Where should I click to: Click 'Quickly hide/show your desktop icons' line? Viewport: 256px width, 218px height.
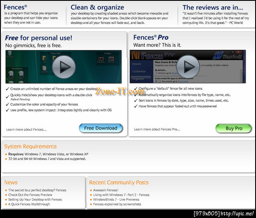coord(51,95)
